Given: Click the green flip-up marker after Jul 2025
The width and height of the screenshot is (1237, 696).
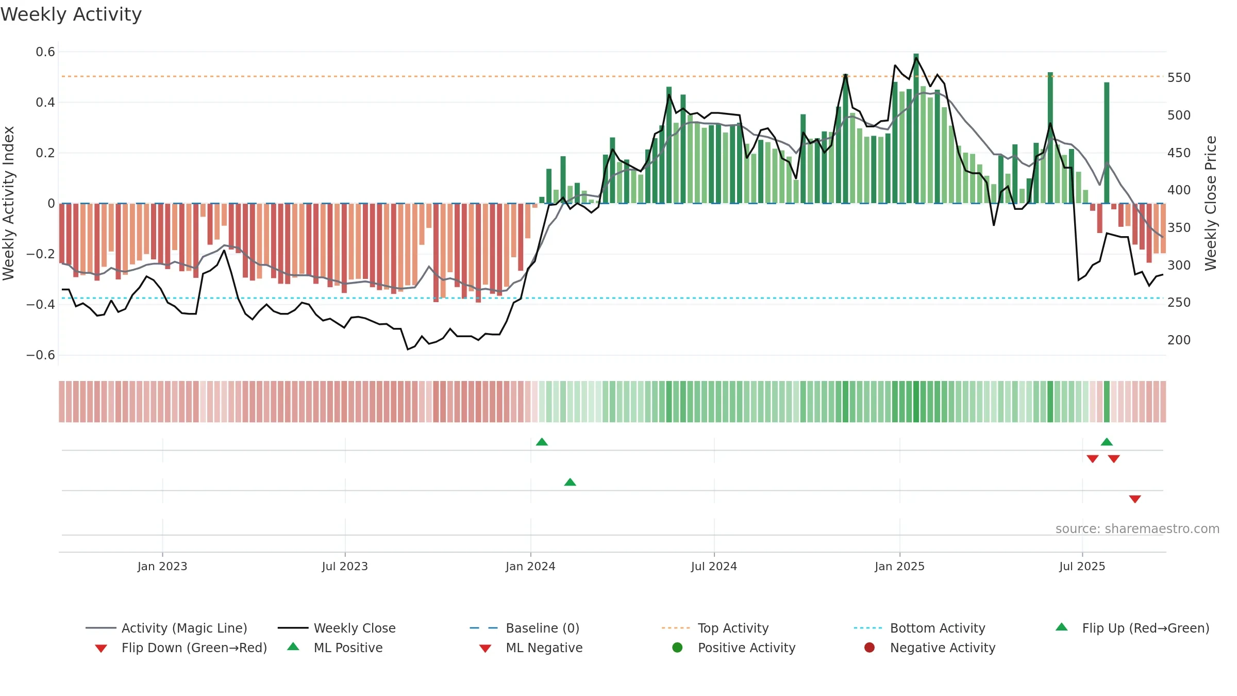Looking at the screenshot, I should (x=1107, y=442).
